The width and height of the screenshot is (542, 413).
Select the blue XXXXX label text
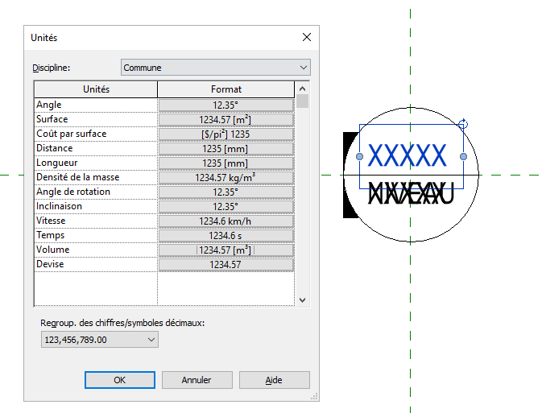click(x=408, y=155)
